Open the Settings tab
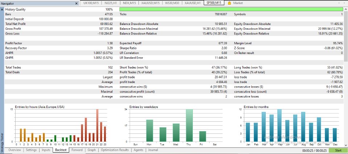This screenshot has width=348, height=154. [x=31, y=150]
